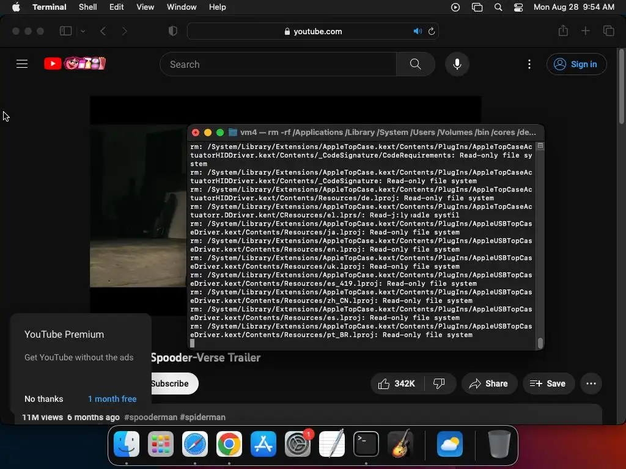This screenshot has height=469, width=626.
Task: Open the Window menu
Action: 182,7
